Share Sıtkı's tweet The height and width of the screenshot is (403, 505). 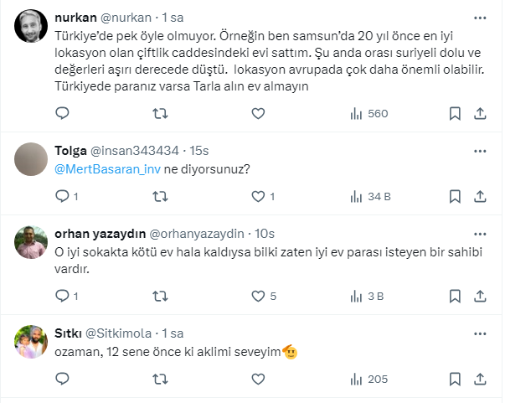pyautogui.click(x=481, y=379)
